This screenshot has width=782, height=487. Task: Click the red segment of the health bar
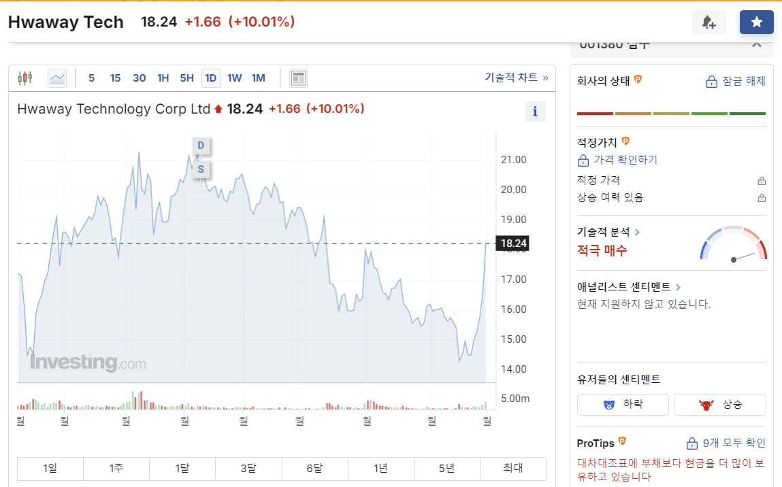tap(594, 113)
